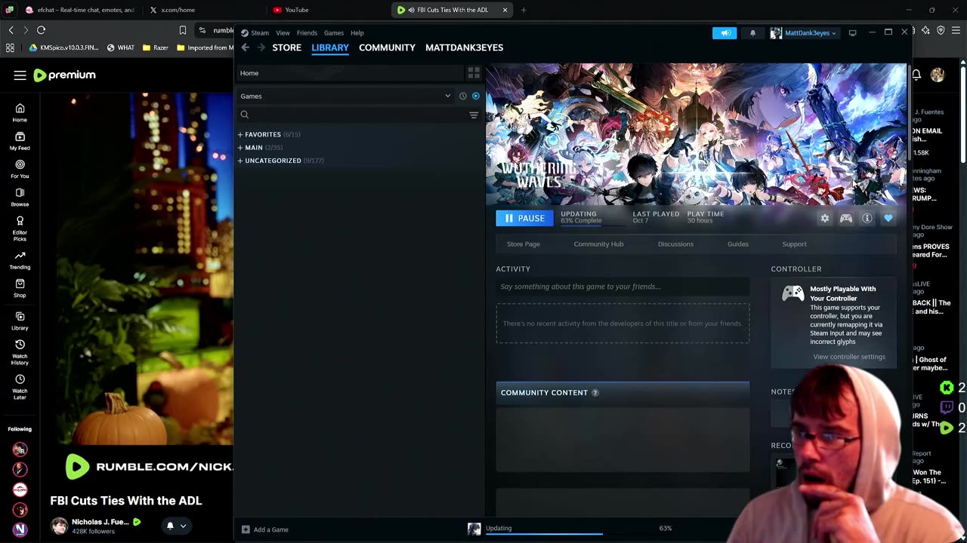Open Community Content help question mark

tap(595, 393)
